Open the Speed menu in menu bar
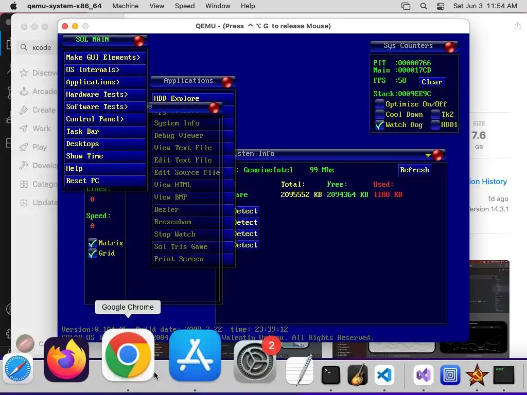The width and height of the screenshot is (527, 395). [x=185, y=6]
